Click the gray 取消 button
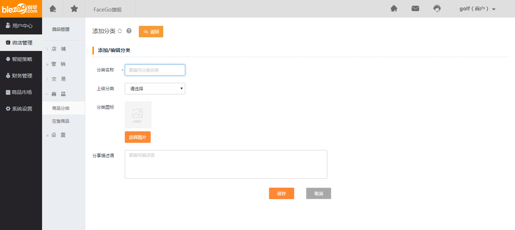515x230 pixels. (318, 193)
